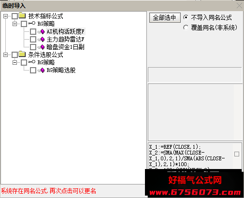
Task: Click the key icon of RG策略 under 条件选股公式
Action: pyautogui.click(x=31, y=62)
